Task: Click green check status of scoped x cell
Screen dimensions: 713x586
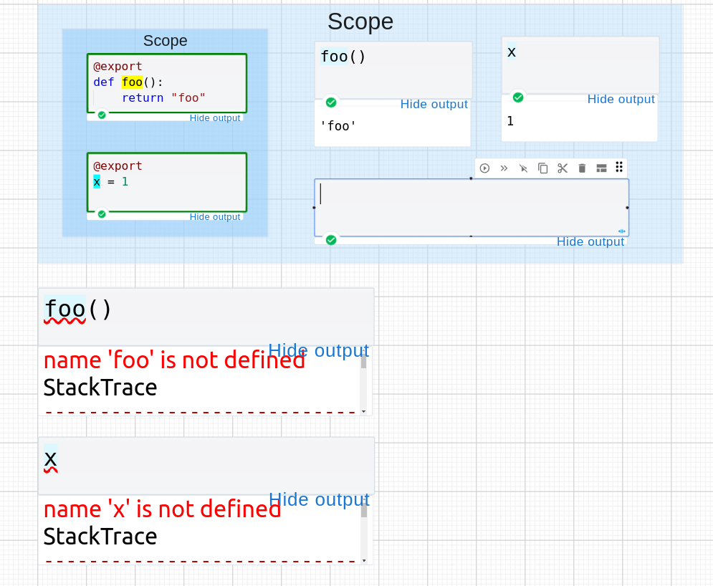Action: click(x=518, y=97)
